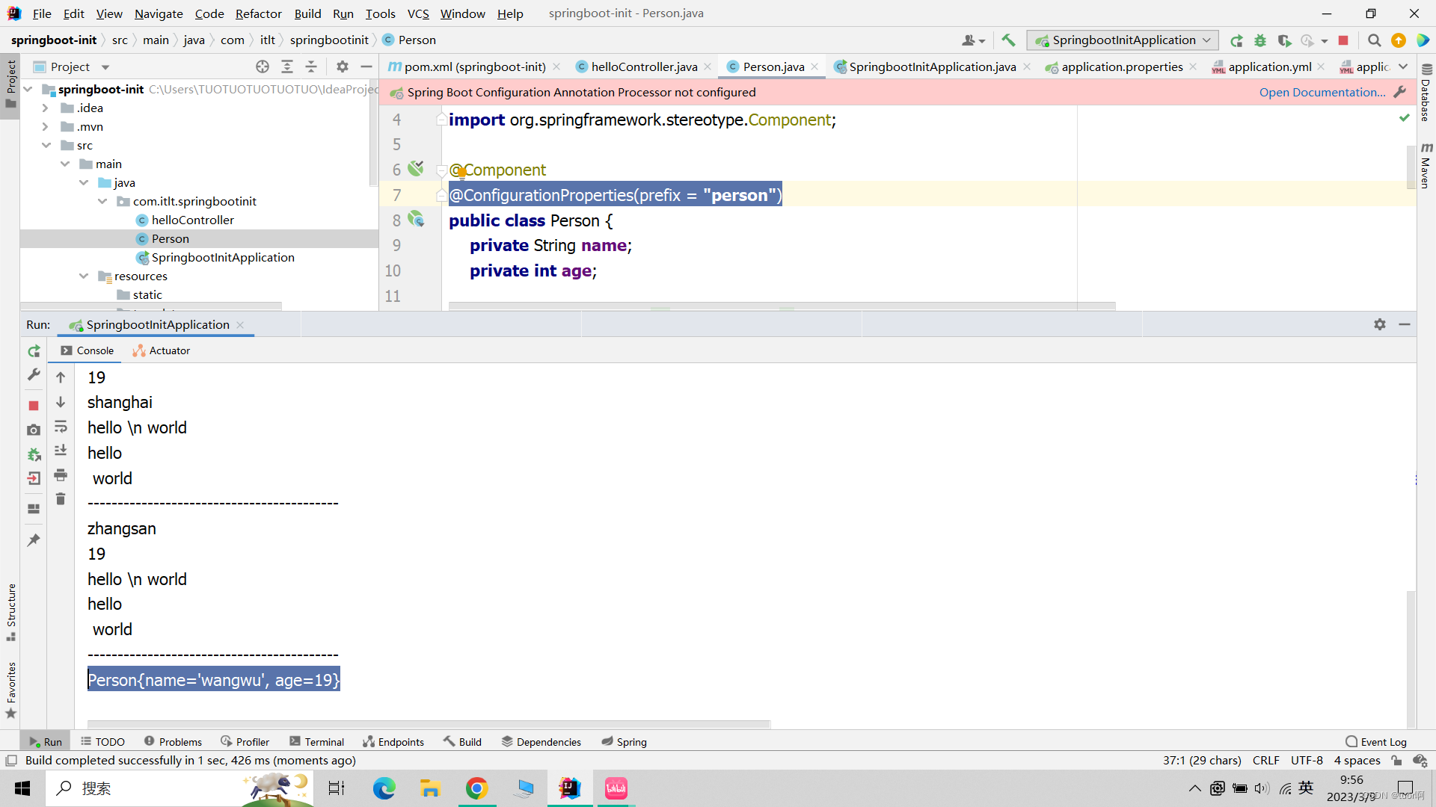Switch to the Actuator tab
Viewport: 1436px width, 807px height.
click(161, 350)
